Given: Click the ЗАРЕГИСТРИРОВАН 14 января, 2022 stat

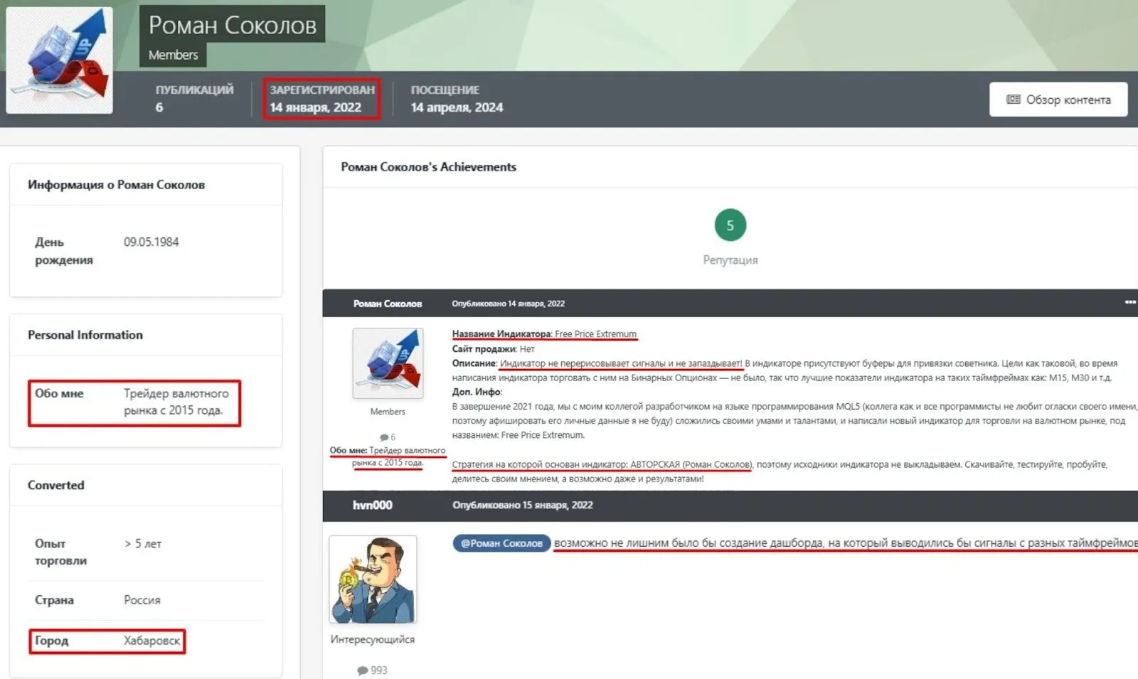Looking at the screenshot, I should coord(321,98).
